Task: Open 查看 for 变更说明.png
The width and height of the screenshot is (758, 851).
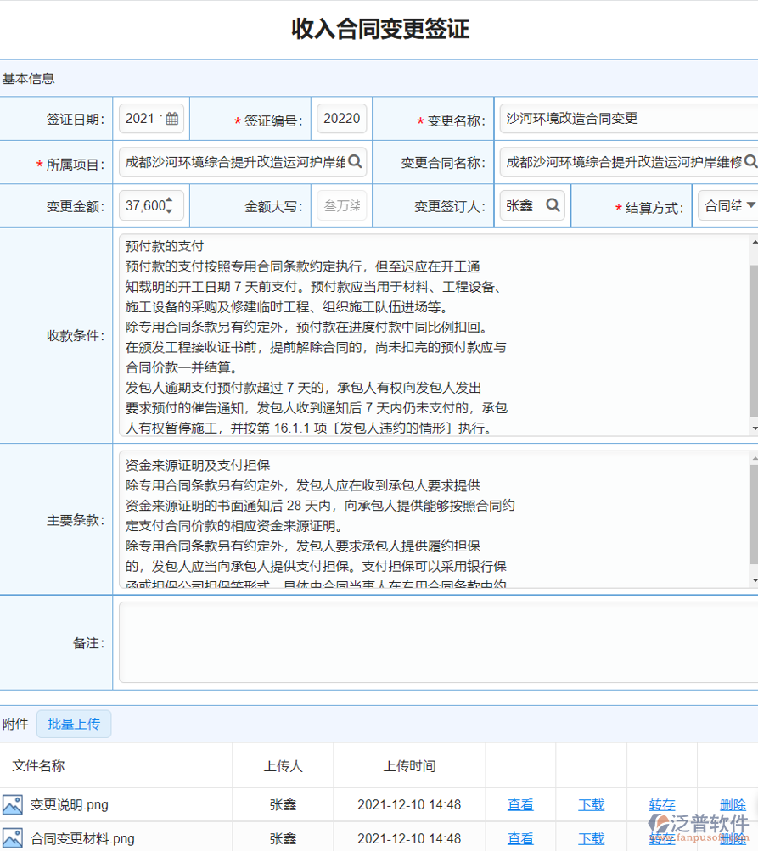Action: click(520, 804)
